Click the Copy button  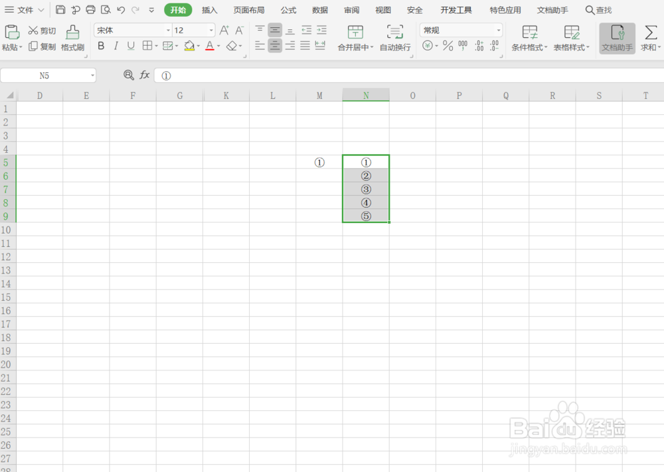42,46
